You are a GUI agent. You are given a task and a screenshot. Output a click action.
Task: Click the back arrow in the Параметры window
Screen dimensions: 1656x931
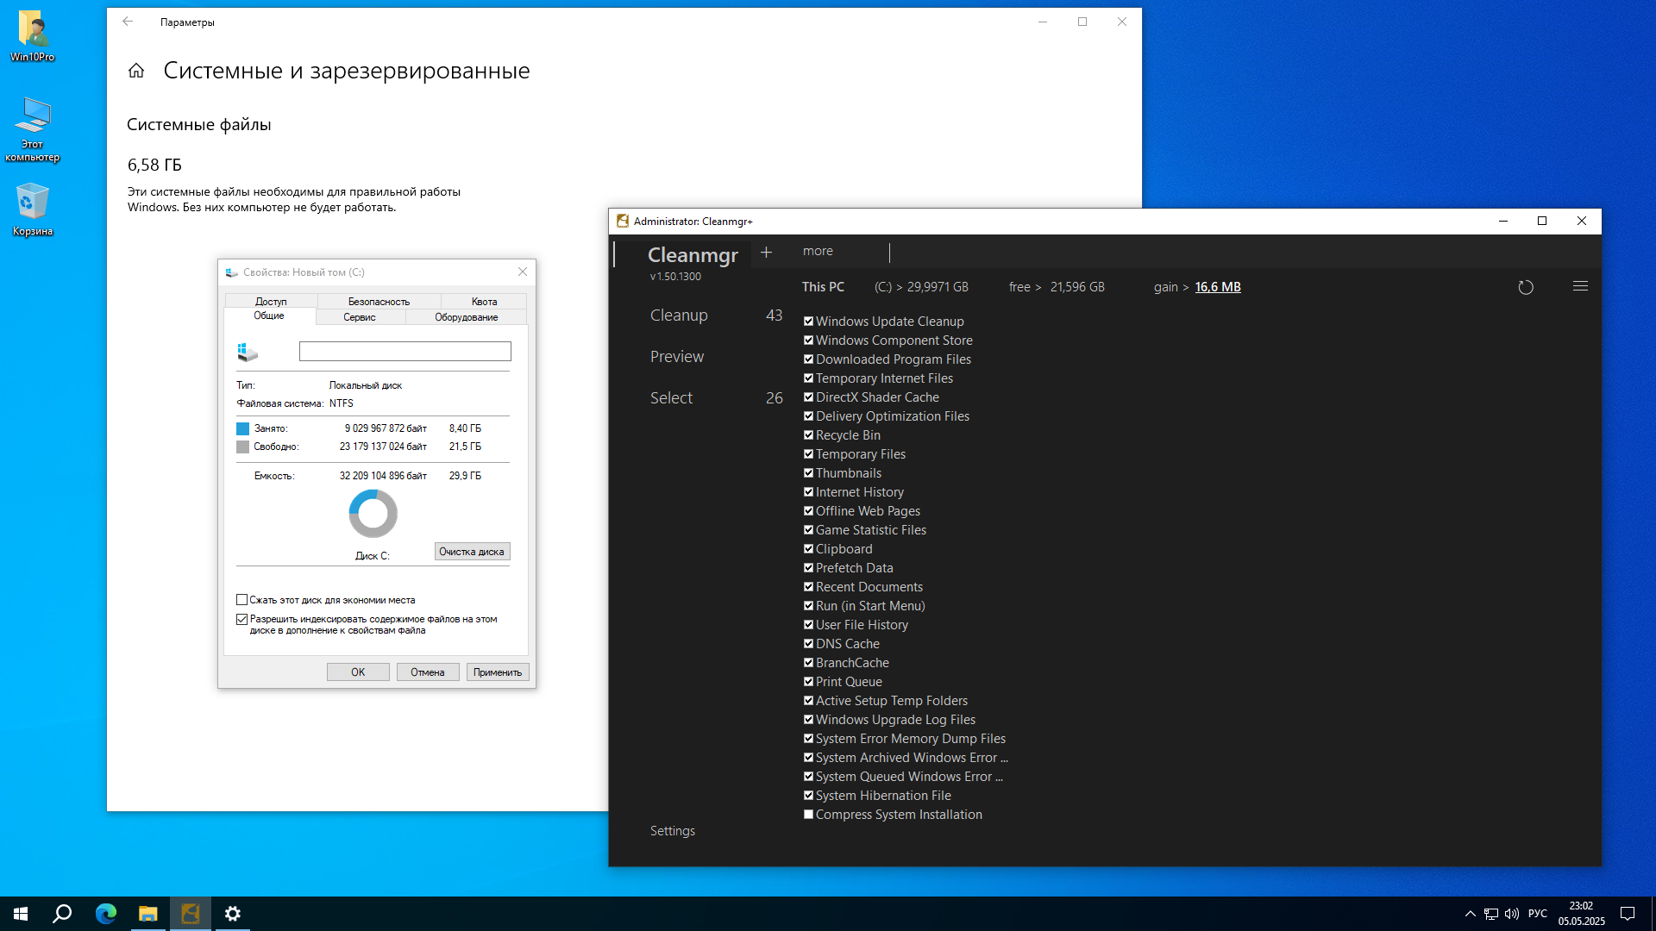(128, 22)
